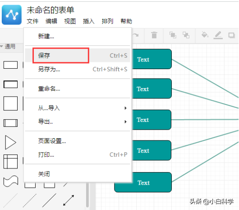Select the wavy tape shape
Viewport: 239px width, 210px height.
[11, 181]
